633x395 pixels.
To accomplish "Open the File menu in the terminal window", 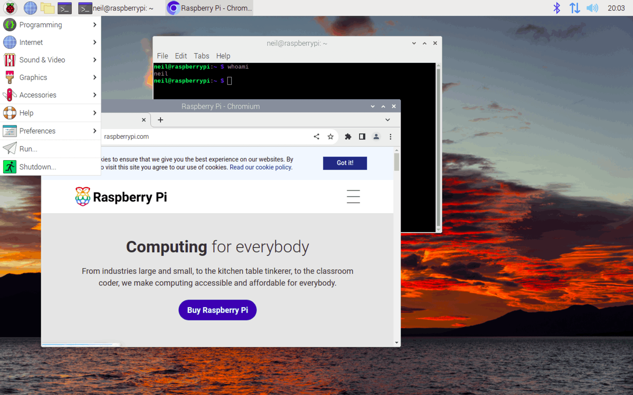I will pyautogui.click(x=162, y=56).
